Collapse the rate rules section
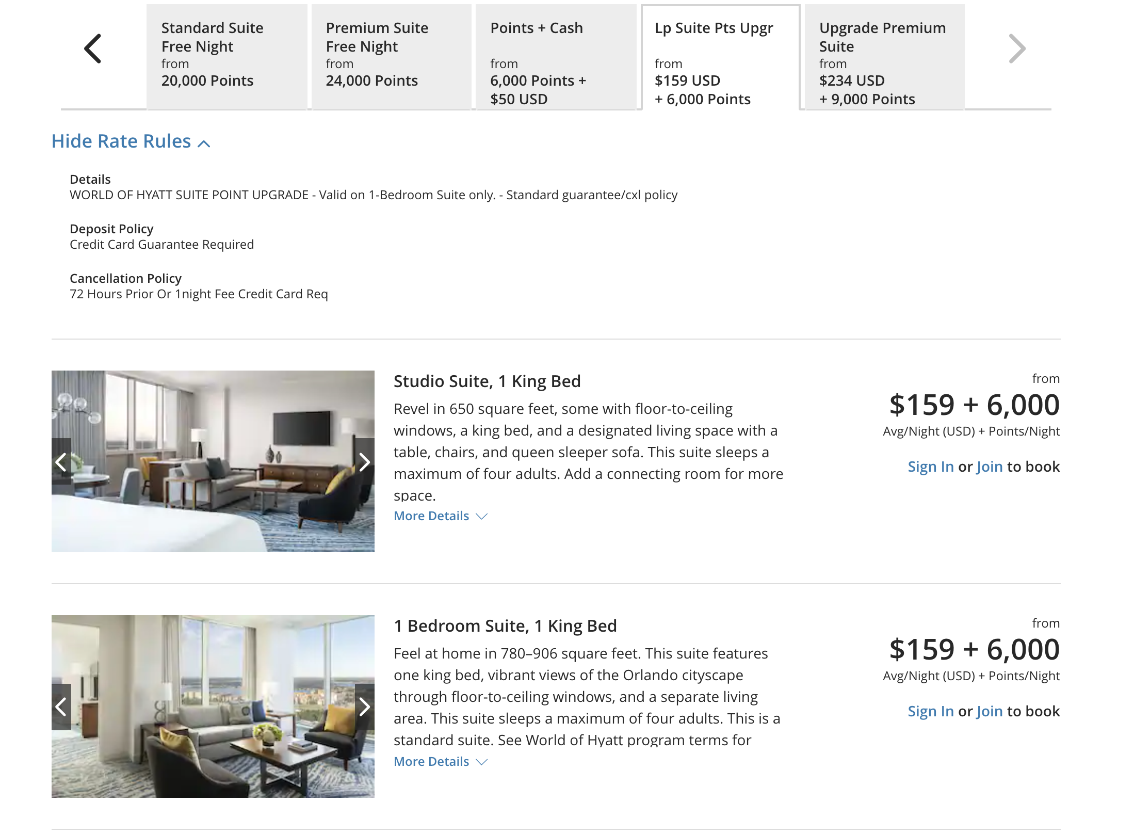 click(130, 141)
